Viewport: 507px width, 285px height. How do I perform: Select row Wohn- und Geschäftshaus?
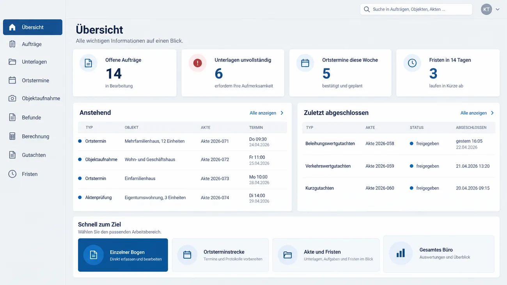tap(183, 160)
